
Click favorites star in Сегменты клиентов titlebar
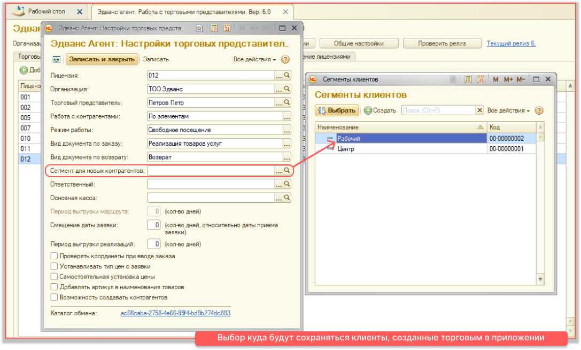click(x=453, y=79)
